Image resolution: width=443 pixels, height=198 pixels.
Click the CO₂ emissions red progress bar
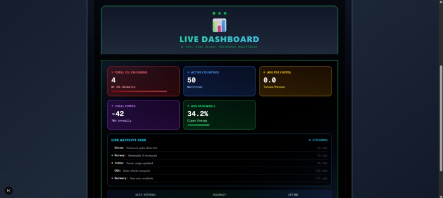click(x=143, y=92)
